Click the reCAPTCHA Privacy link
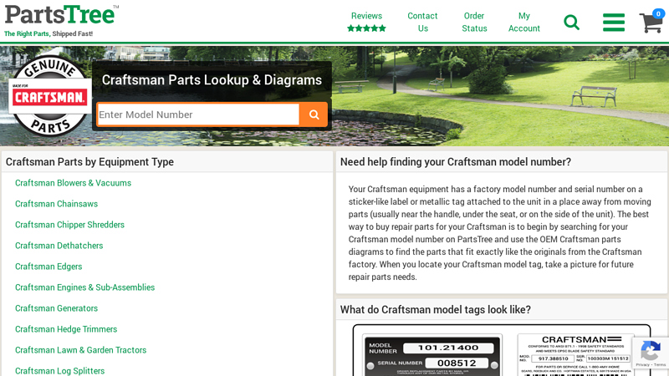Image resolution: width=669 pixels, height=376 pixels. pyautogui.click(x=642, y=365)
